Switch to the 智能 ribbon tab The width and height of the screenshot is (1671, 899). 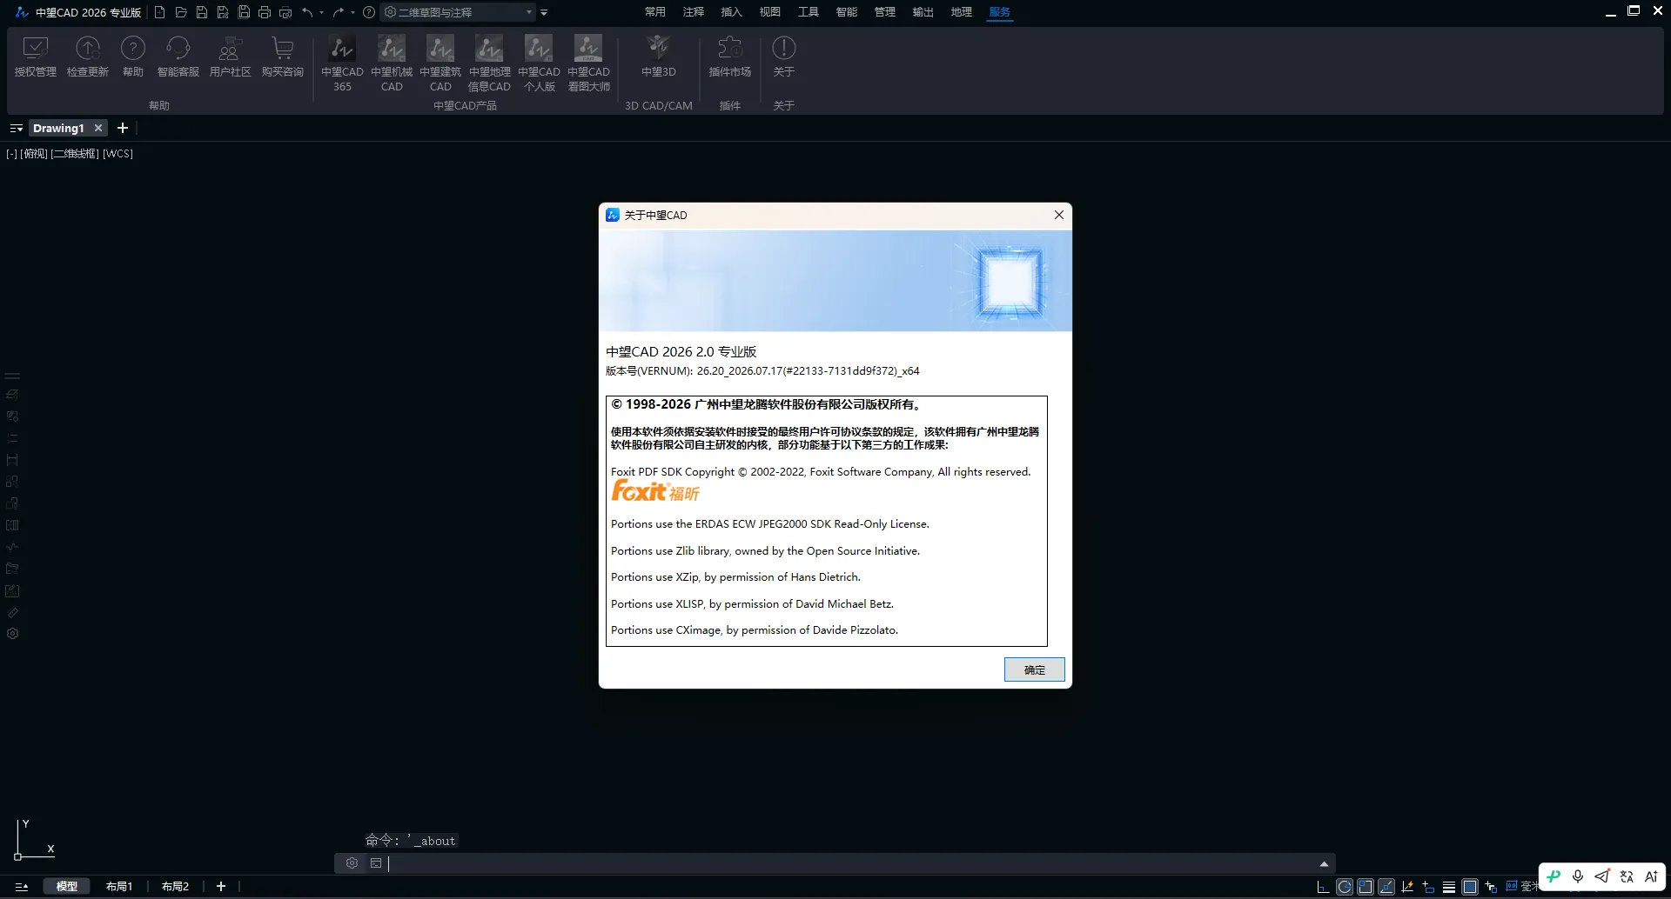[x=847, y=12]
